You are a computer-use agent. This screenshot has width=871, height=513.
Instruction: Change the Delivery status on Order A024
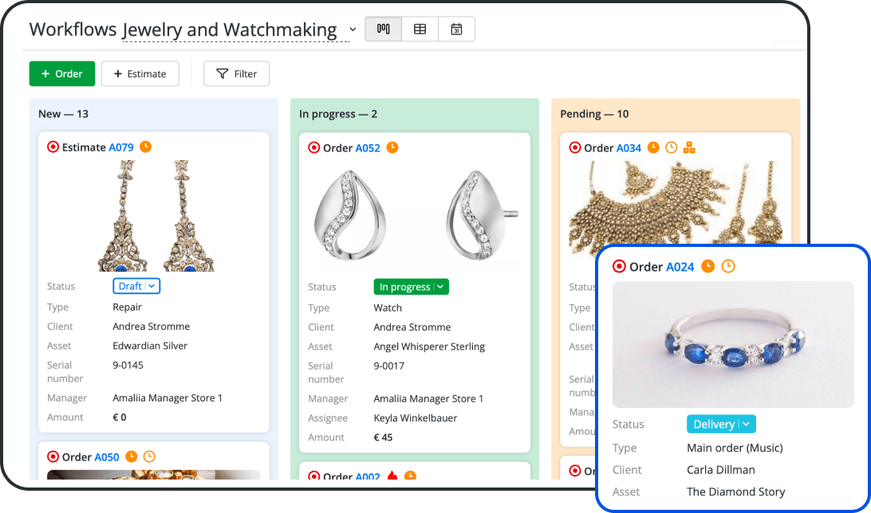(721, 424)
